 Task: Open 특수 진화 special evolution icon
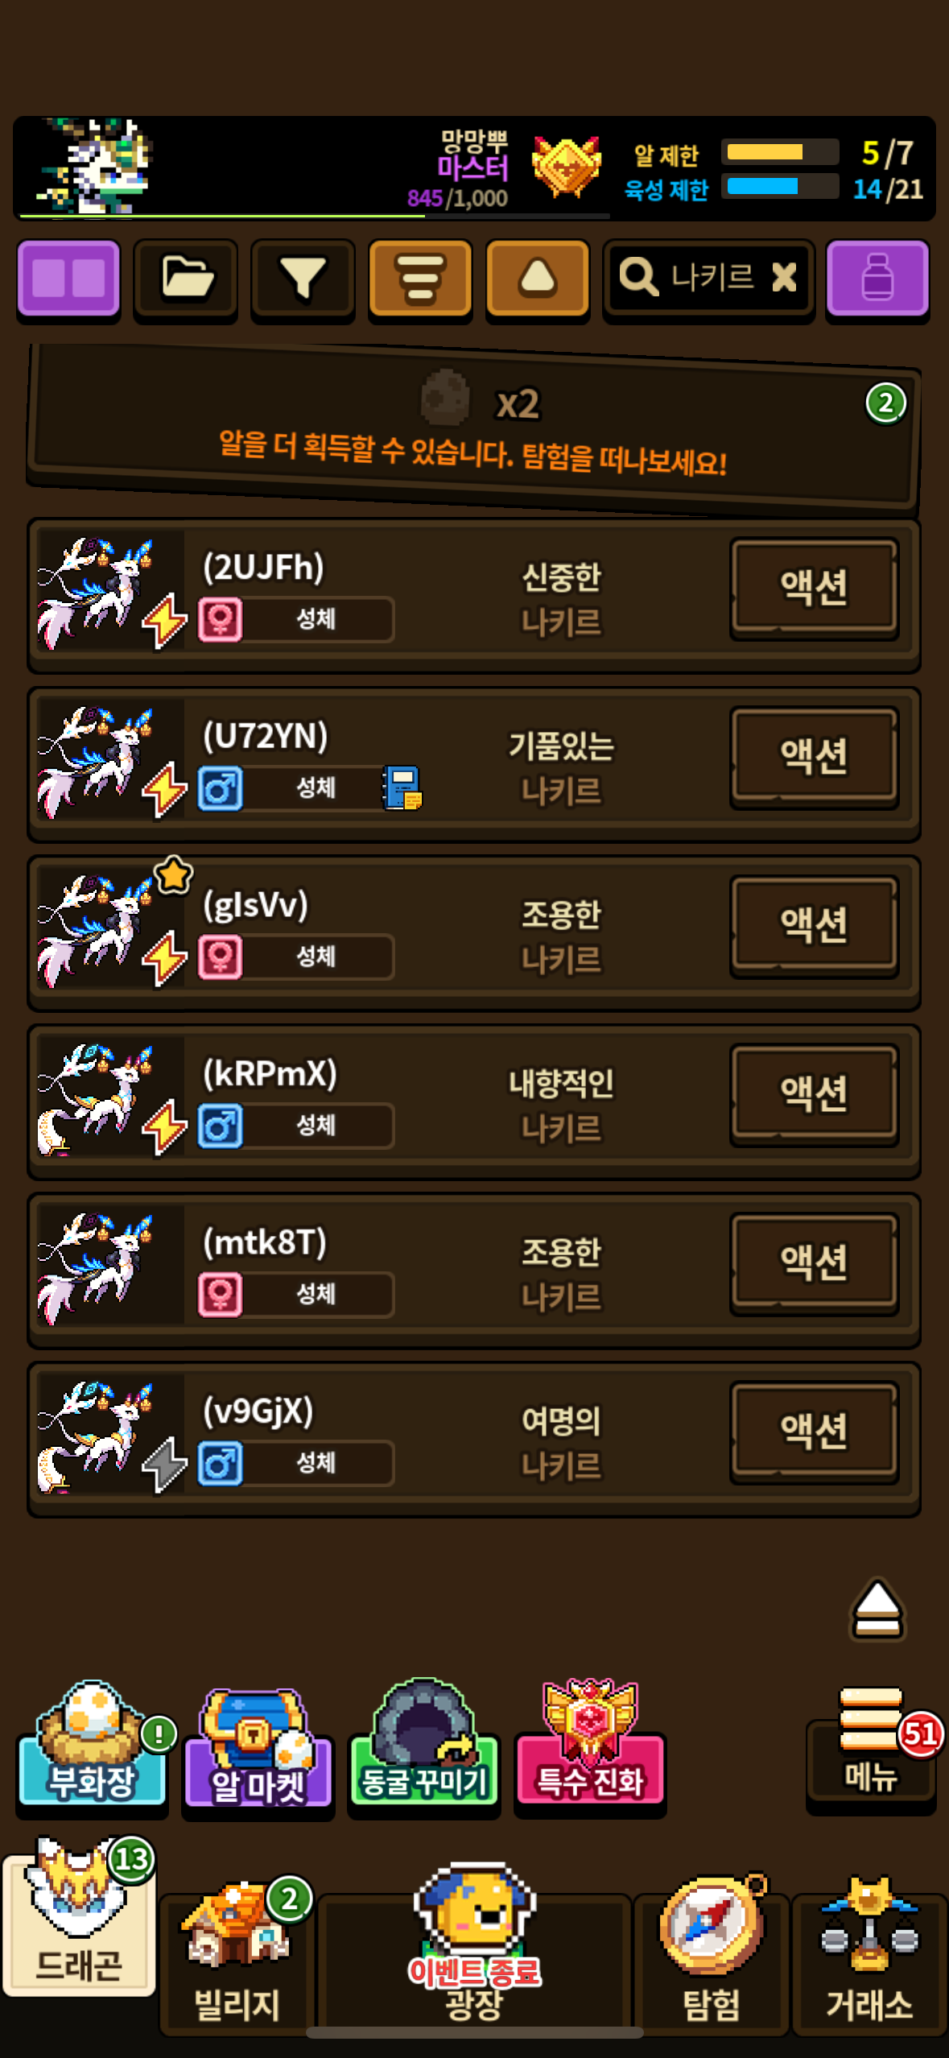590,1743
